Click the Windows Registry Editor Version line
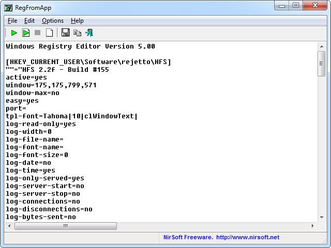The width and height of the screenshot is (331, 248). click(81, 47)
